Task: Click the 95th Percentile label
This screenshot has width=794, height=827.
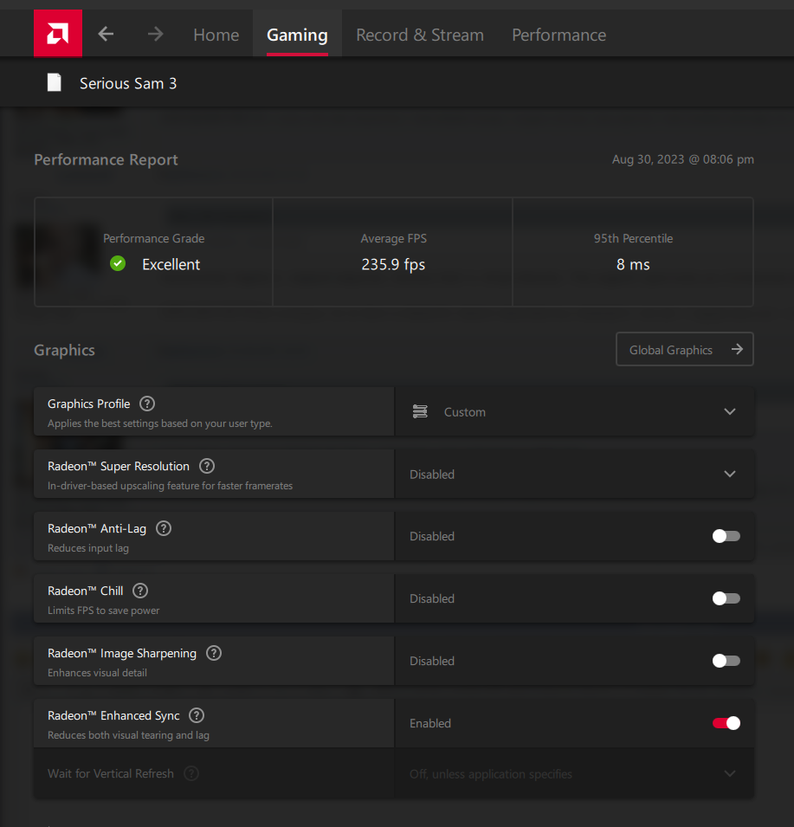Action: tap(633, 238)
